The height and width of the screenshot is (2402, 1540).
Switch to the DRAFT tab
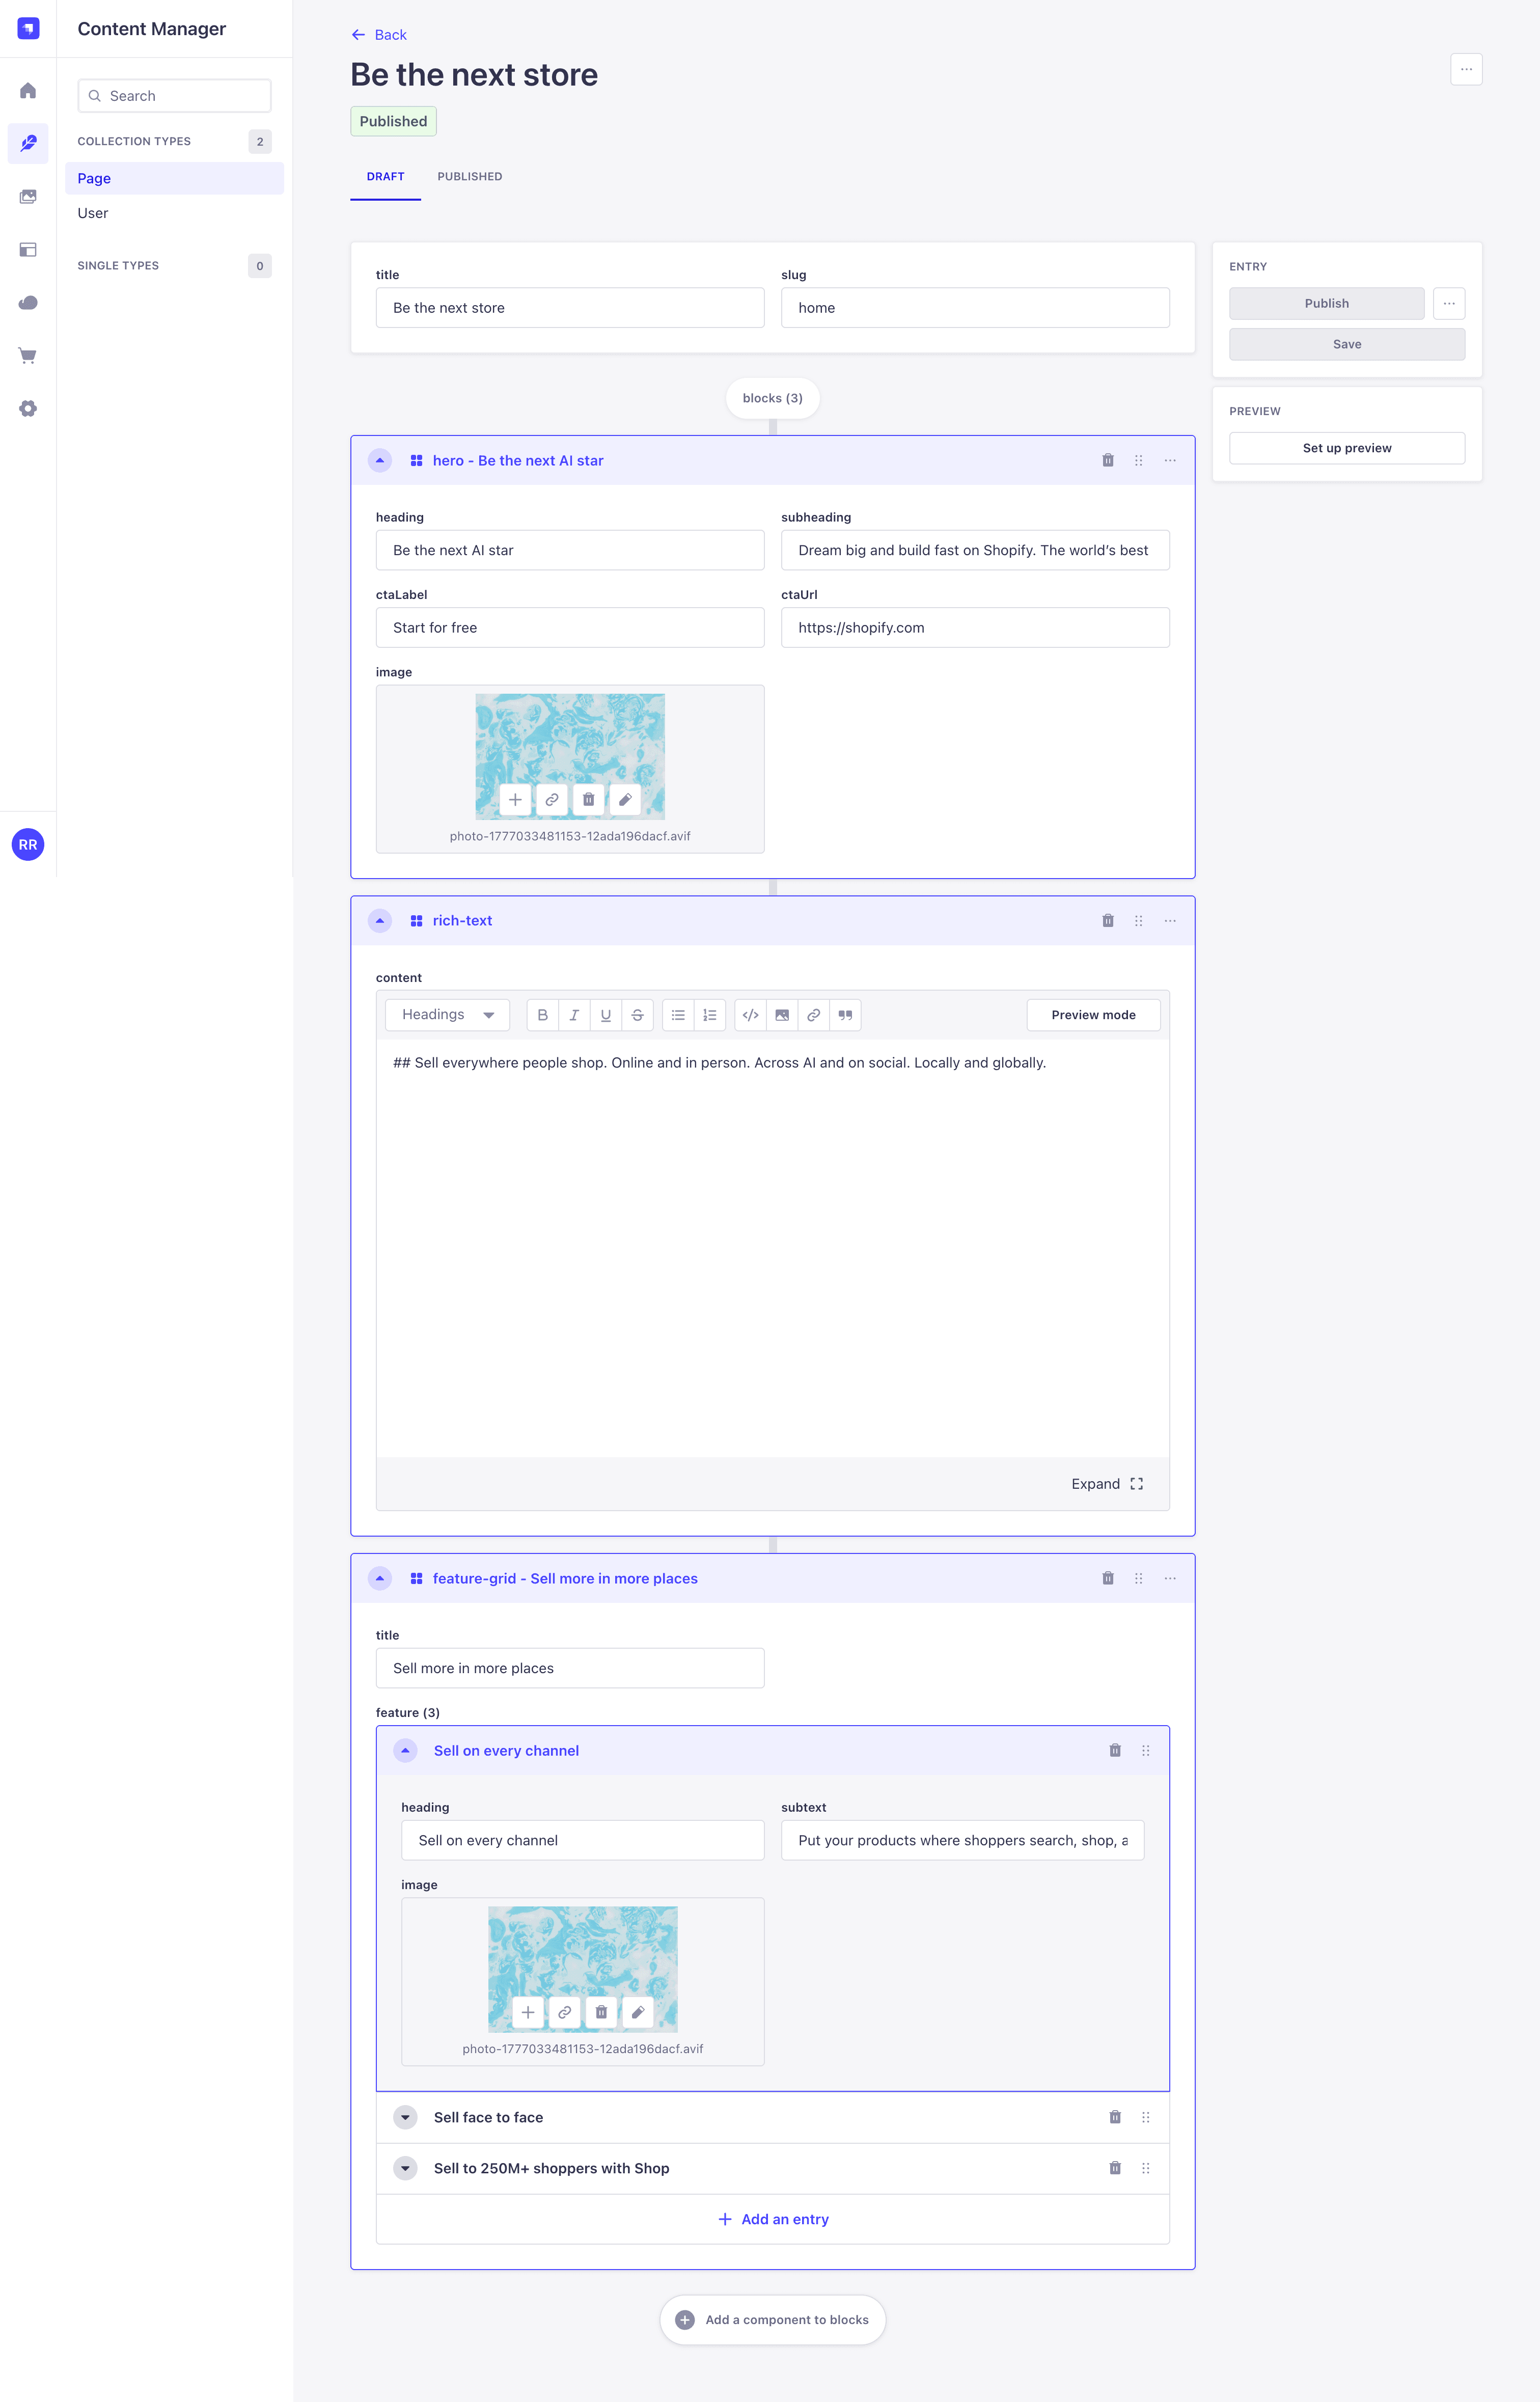tap(385, 177)
